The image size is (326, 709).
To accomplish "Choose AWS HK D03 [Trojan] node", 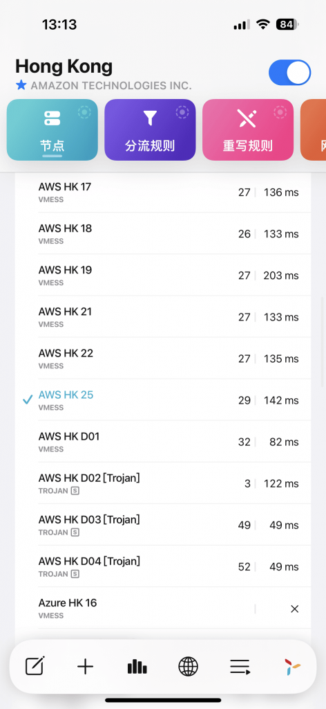I will tap(163, 525).
